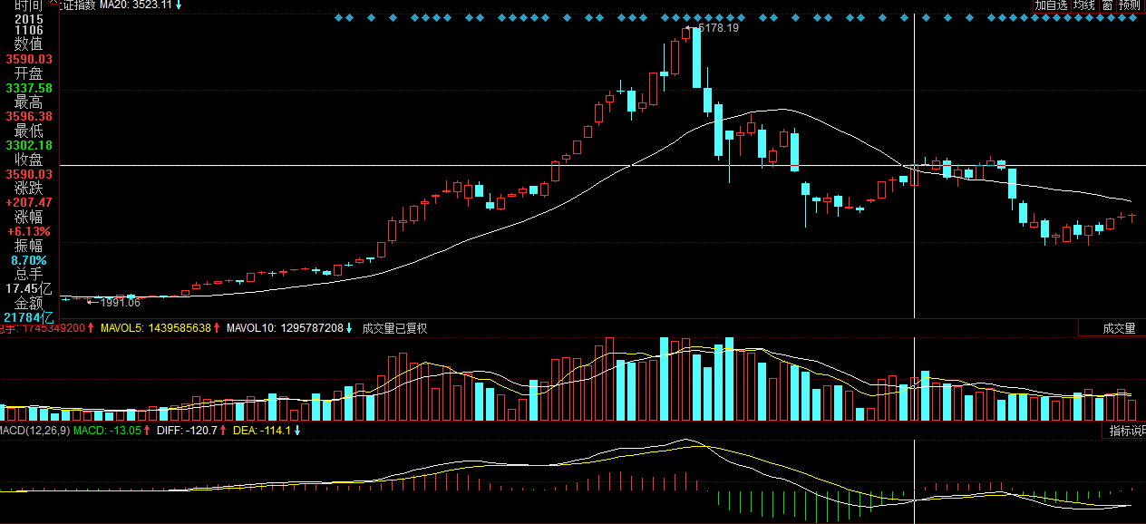The height and width of the screenshot is (524, 1146).
Task: Click the 振幅 8.70% amplitude value
Action: coord(29,260)
